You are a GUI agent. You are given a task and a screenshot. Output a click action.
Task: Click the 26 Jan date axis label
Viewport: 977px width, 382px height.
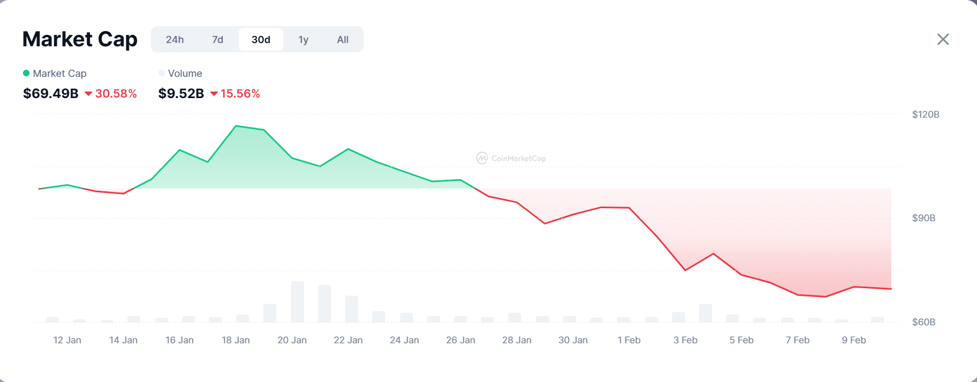[x=460, y=340]
